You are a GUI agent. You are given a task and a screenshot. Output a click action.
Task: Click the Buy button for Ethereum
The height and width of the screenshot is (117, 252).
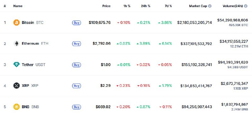pyautogui.click(x=77, y=44)
